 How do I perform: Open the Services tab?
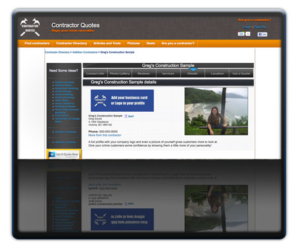pyautogui.click(x=168, y=73)
